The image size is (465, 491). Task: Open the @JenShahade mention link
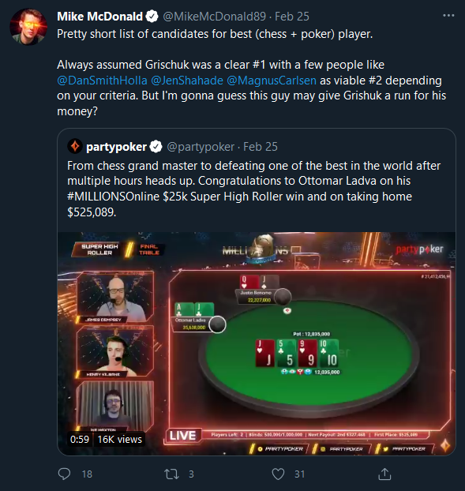[x=187, y=81]
